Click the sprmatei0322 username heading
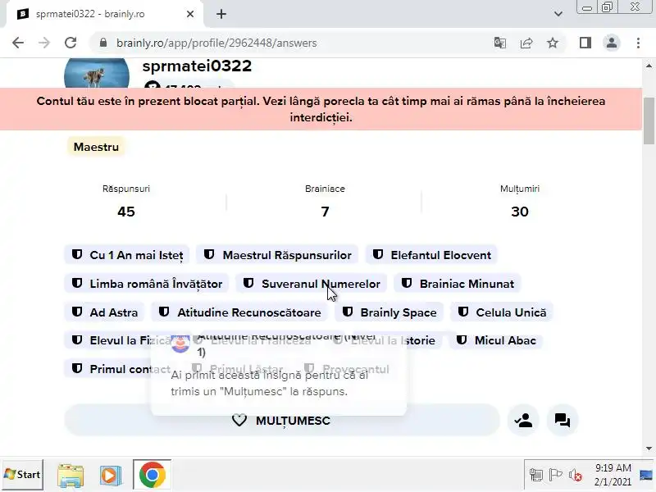The image size is (656, 492). coord(197,66)
